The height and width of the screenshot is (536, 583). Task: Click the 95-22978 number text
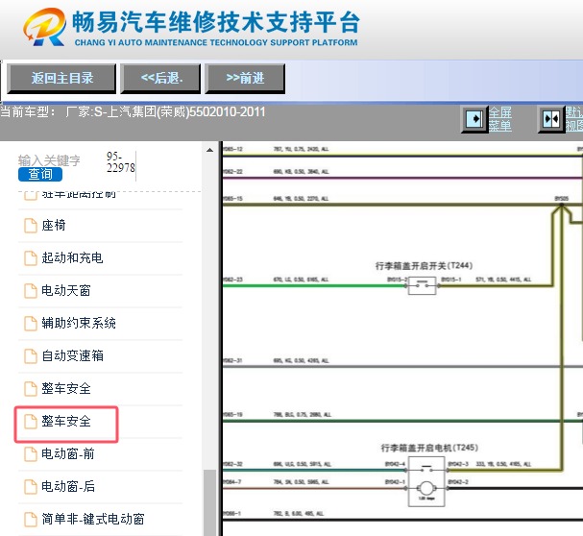120,162
